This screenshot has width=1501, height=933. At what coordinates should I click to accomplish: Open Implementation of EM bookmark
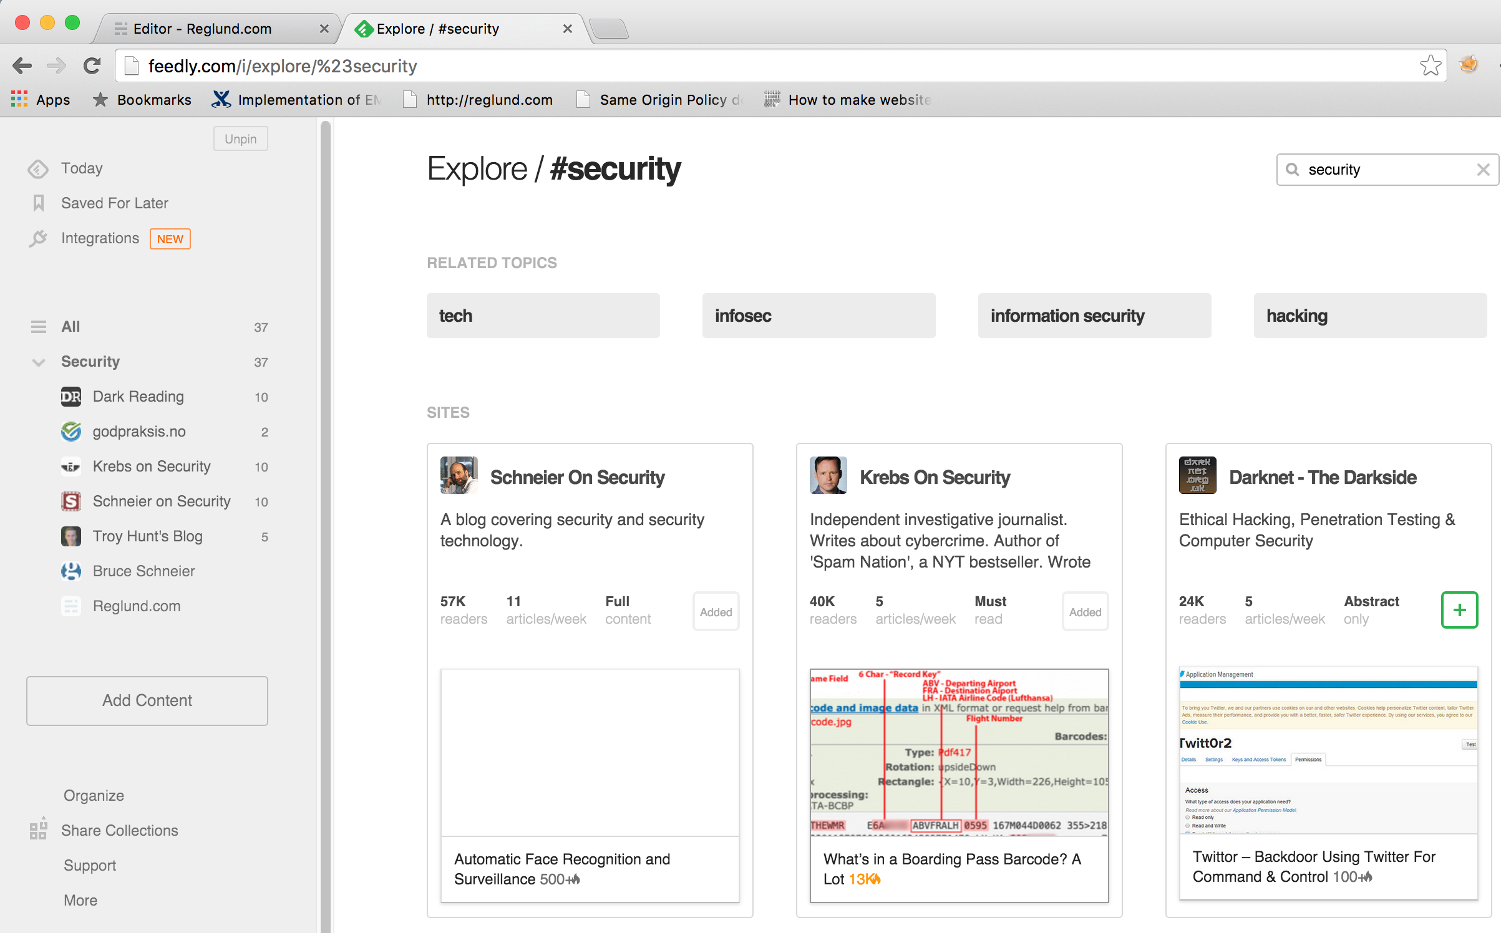click(296, 100)
